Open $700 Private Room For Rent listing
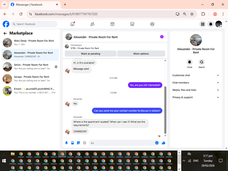Screen dimensions: 228x171 [x=85, y=48]
